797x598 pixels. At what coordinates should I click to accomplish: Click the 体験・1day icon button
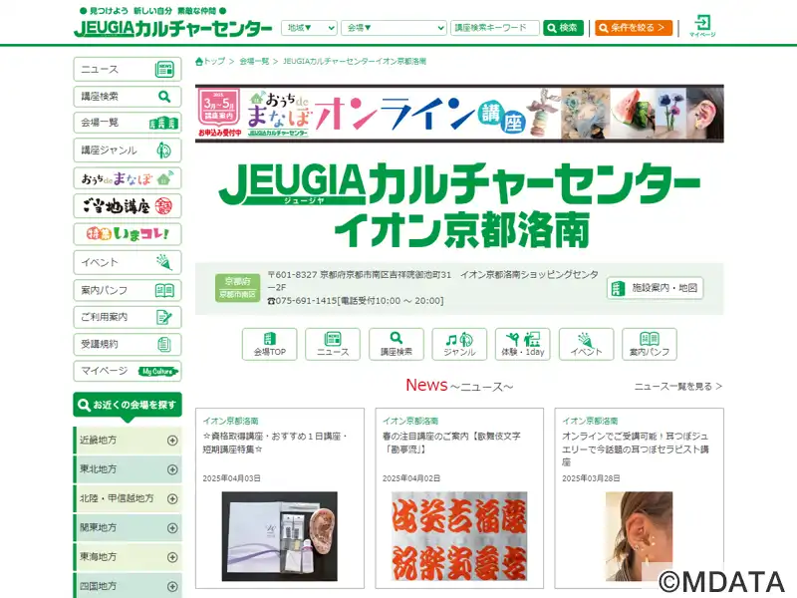pyautogui.click(x=522, y=344)
